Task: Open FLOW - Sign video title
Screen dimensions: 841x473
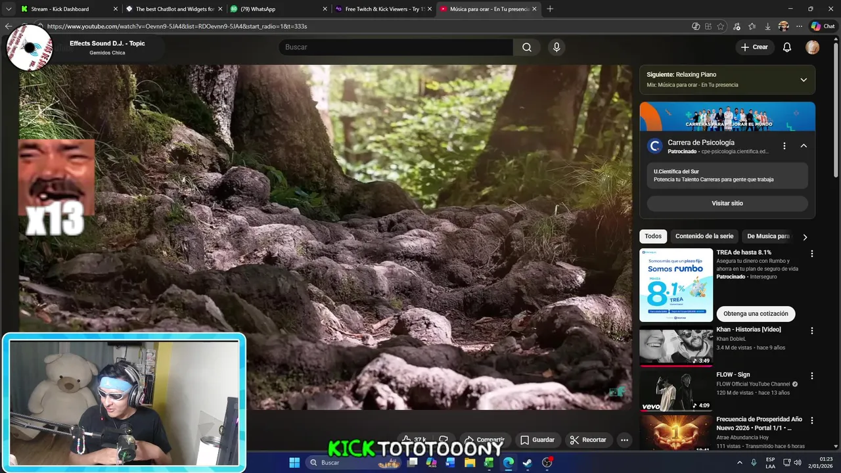Action: pos(733,375)
